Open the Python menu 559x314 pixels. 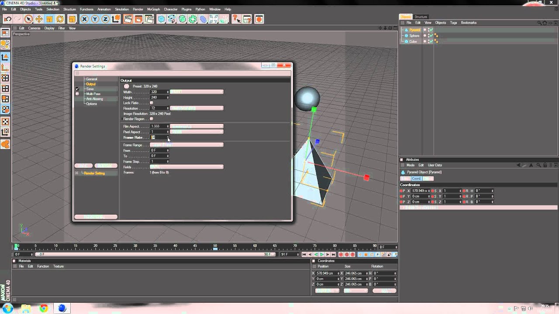200,9
